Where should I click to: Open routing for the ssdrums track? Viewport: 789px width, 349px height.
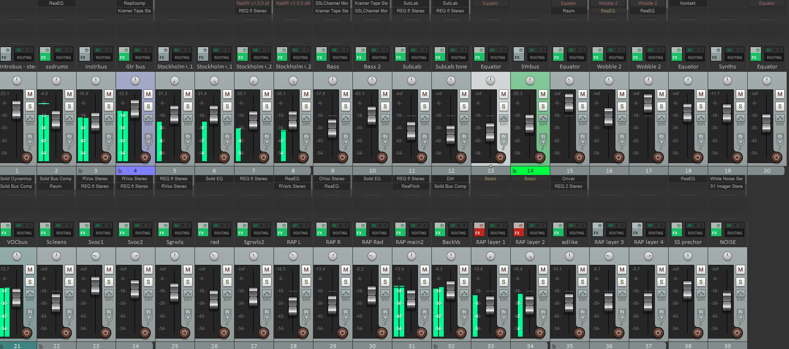pyautogui.click(x=64, y=58)
